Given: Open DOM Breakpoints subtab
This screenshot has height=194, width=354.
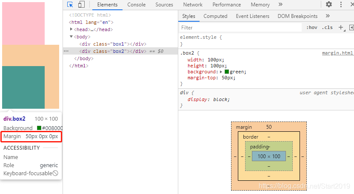Looking at the screenshot, I should click(x=297, y=16).
